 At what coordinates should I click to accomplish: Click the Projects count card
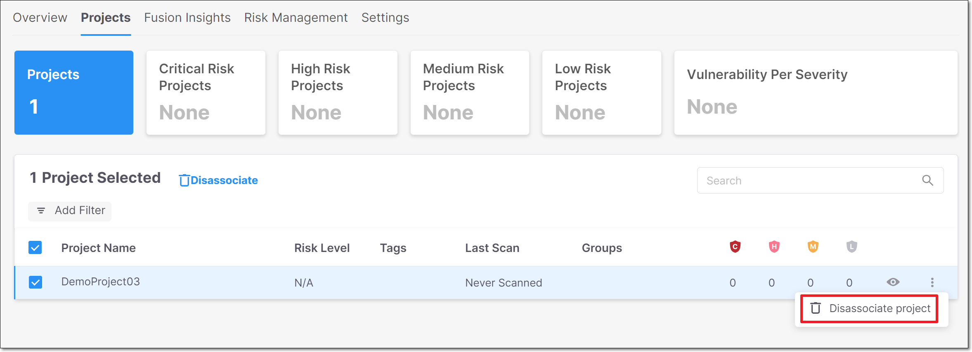point(74,93)
